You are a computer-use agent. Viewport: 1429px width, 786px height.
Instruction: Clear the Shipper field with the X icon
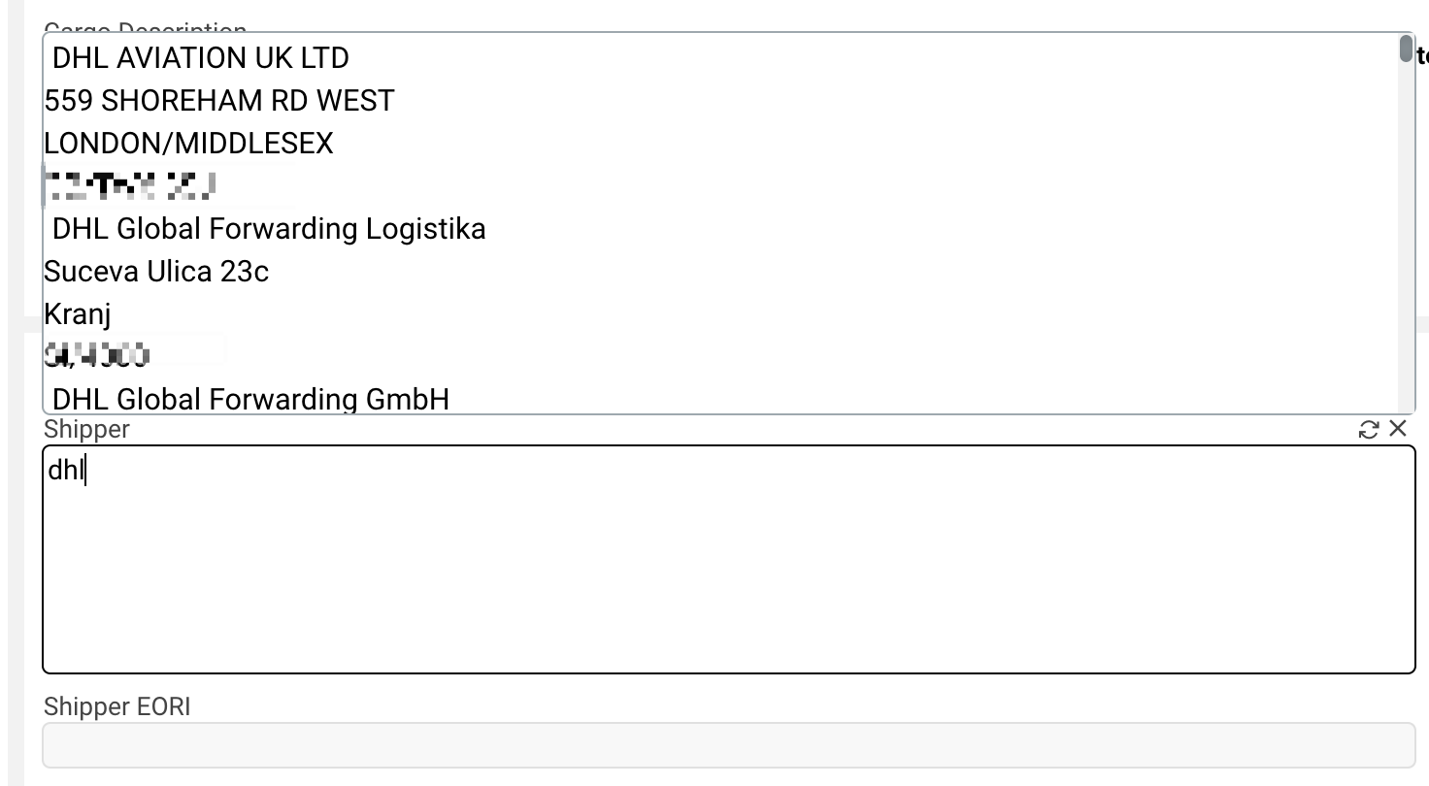coord(1398,428)
